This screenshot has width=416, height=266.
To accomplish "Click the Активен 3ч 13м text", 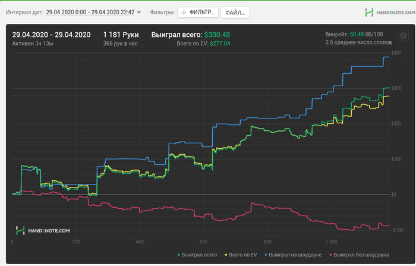I will coord(33,43).
